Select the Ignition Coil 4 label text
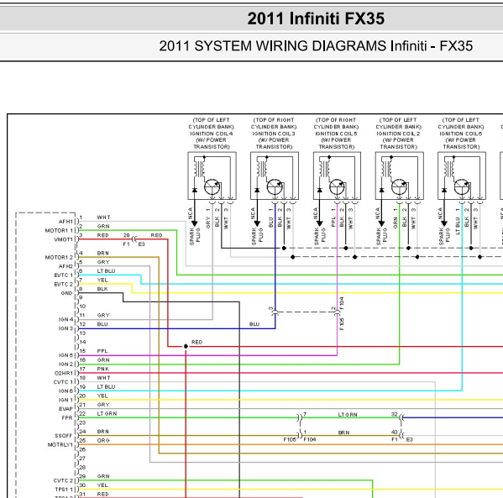The width and height of the screenshot is (503, 498). [211, 134]
